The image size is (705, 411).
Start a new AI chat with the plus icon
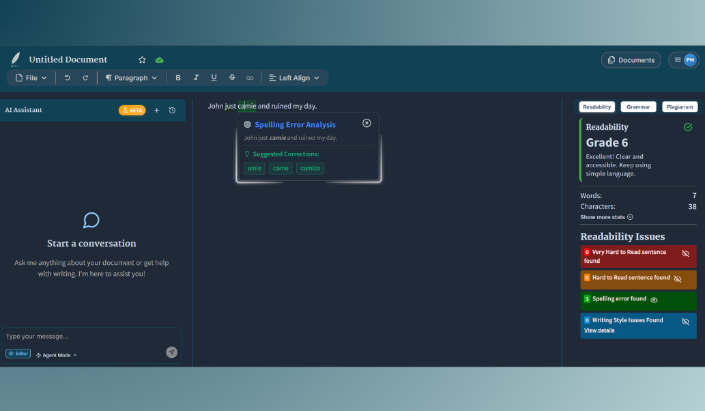click(x=156, y=110)
